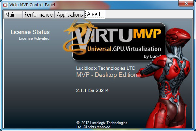Viewport: 196px width, 131px height.
Task: Click the version number 2.1.115a.23214
Action: click(x=92, y=90)
